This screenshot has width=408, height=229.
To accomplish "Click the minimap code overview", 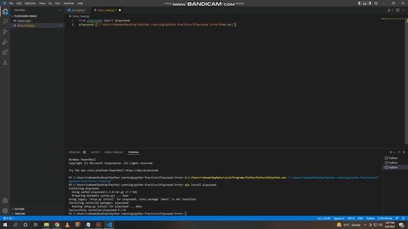I will [x=393, y=19].
